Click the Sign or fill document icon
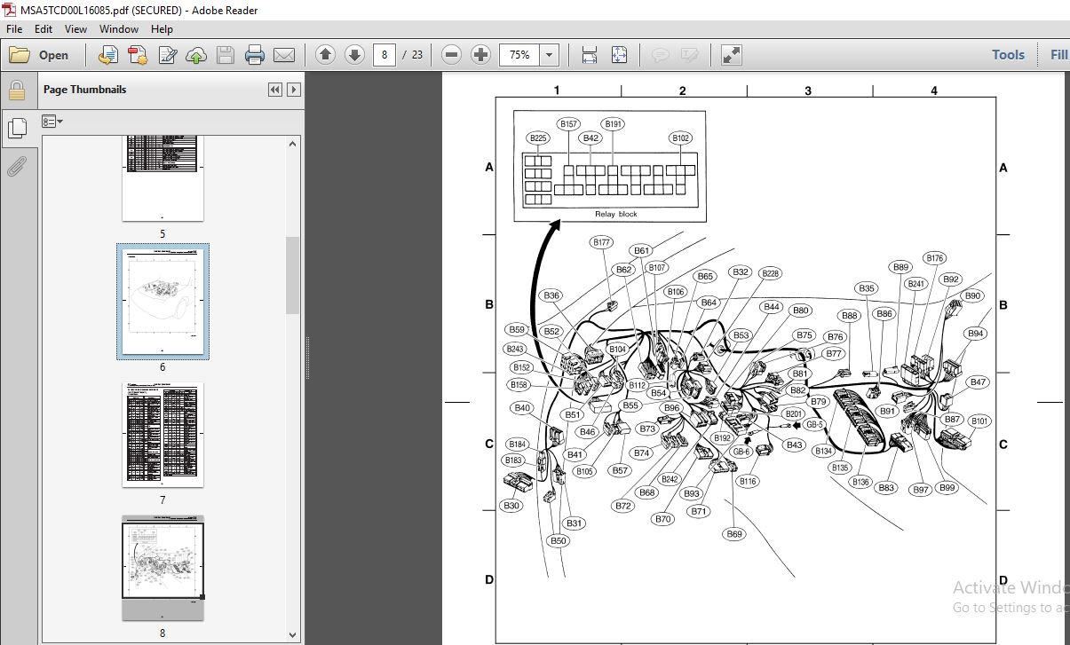The height and width of the screenshot is (645, 1070). tap(167, 55)
